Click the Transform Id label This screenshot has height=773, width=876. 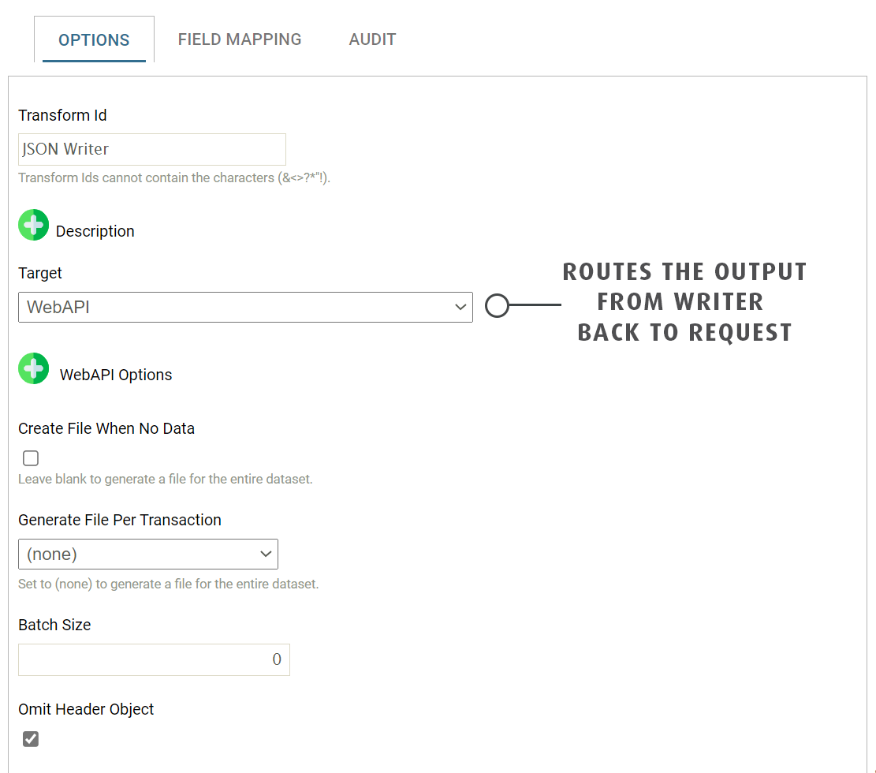[x=62, y=115]
